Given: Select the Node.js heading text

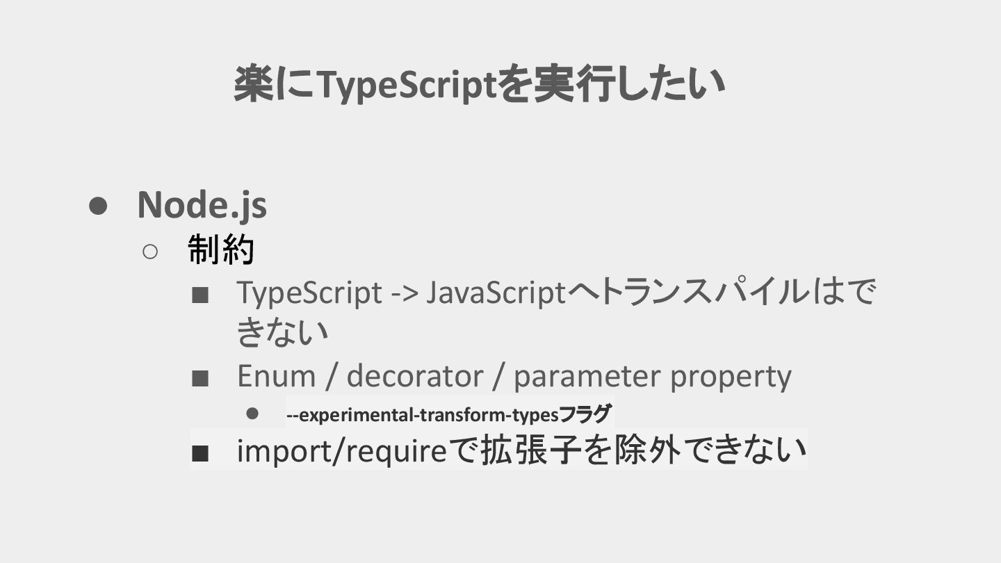Looking at the screenshot, I should (x=202, y=204).
